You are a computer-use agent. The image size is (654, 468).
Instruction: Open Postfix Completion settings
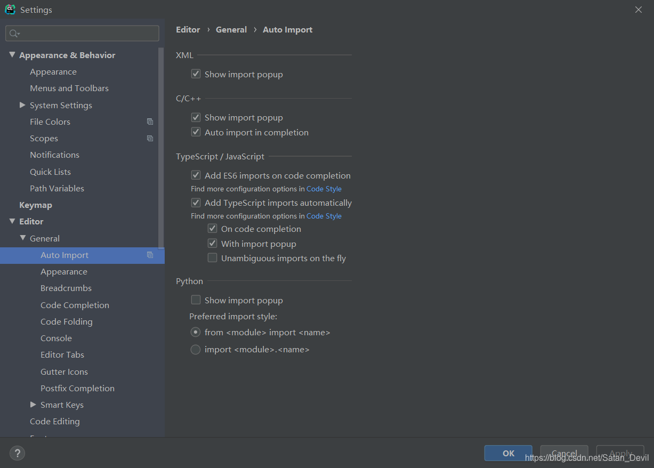click(x=77, y=389)
